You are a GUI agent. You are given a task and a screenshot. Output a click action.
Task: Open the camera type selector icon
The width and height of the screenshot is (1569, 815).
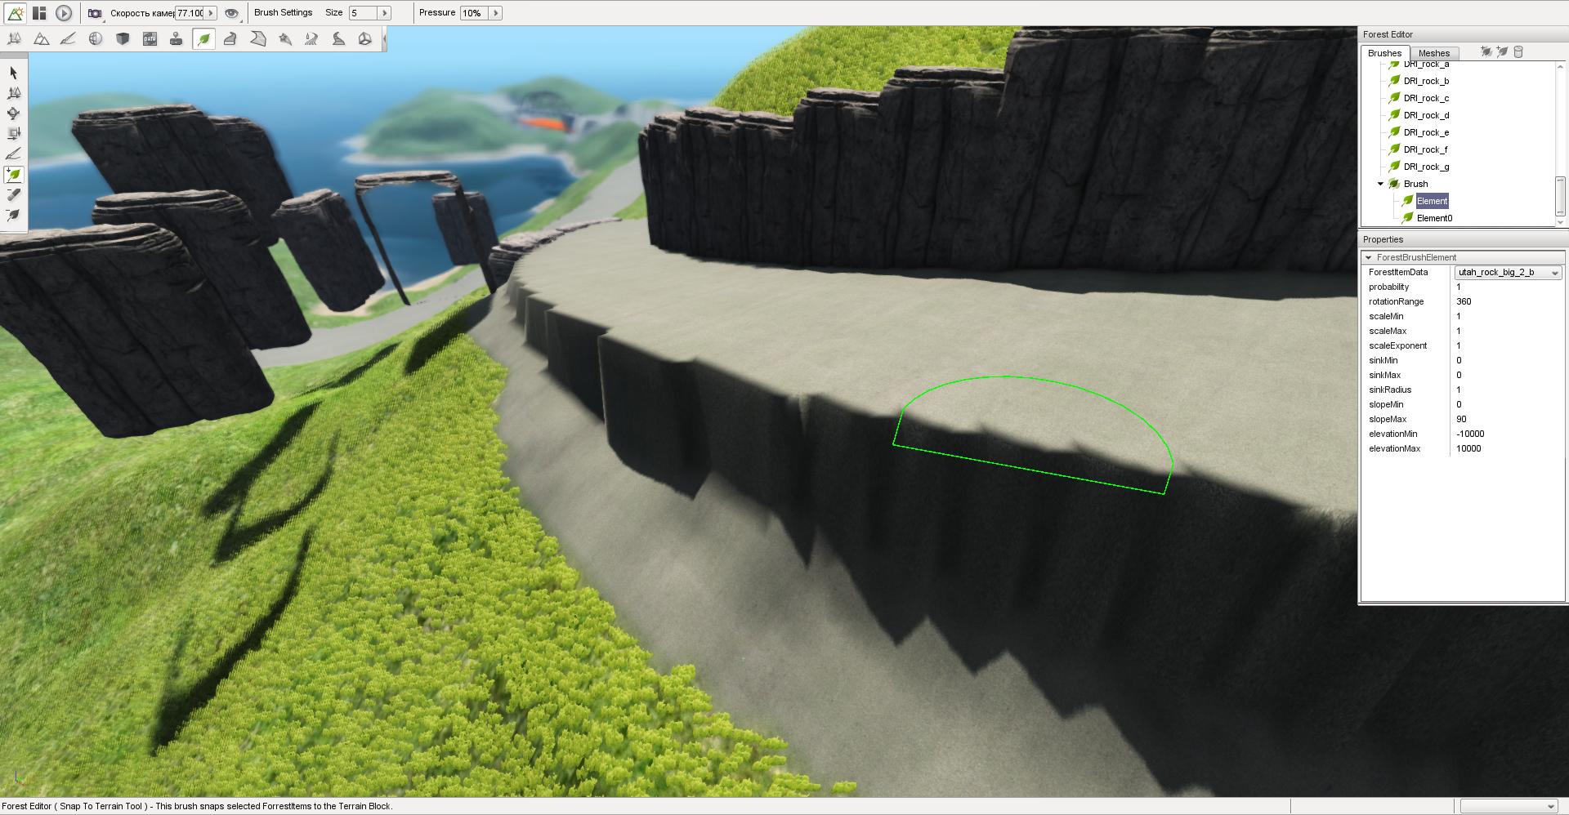96,13
